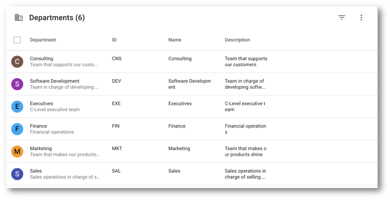Select the FIN ID cell
Image resolution: width=390 pixels, height=200 pixels.
point(116,126)
